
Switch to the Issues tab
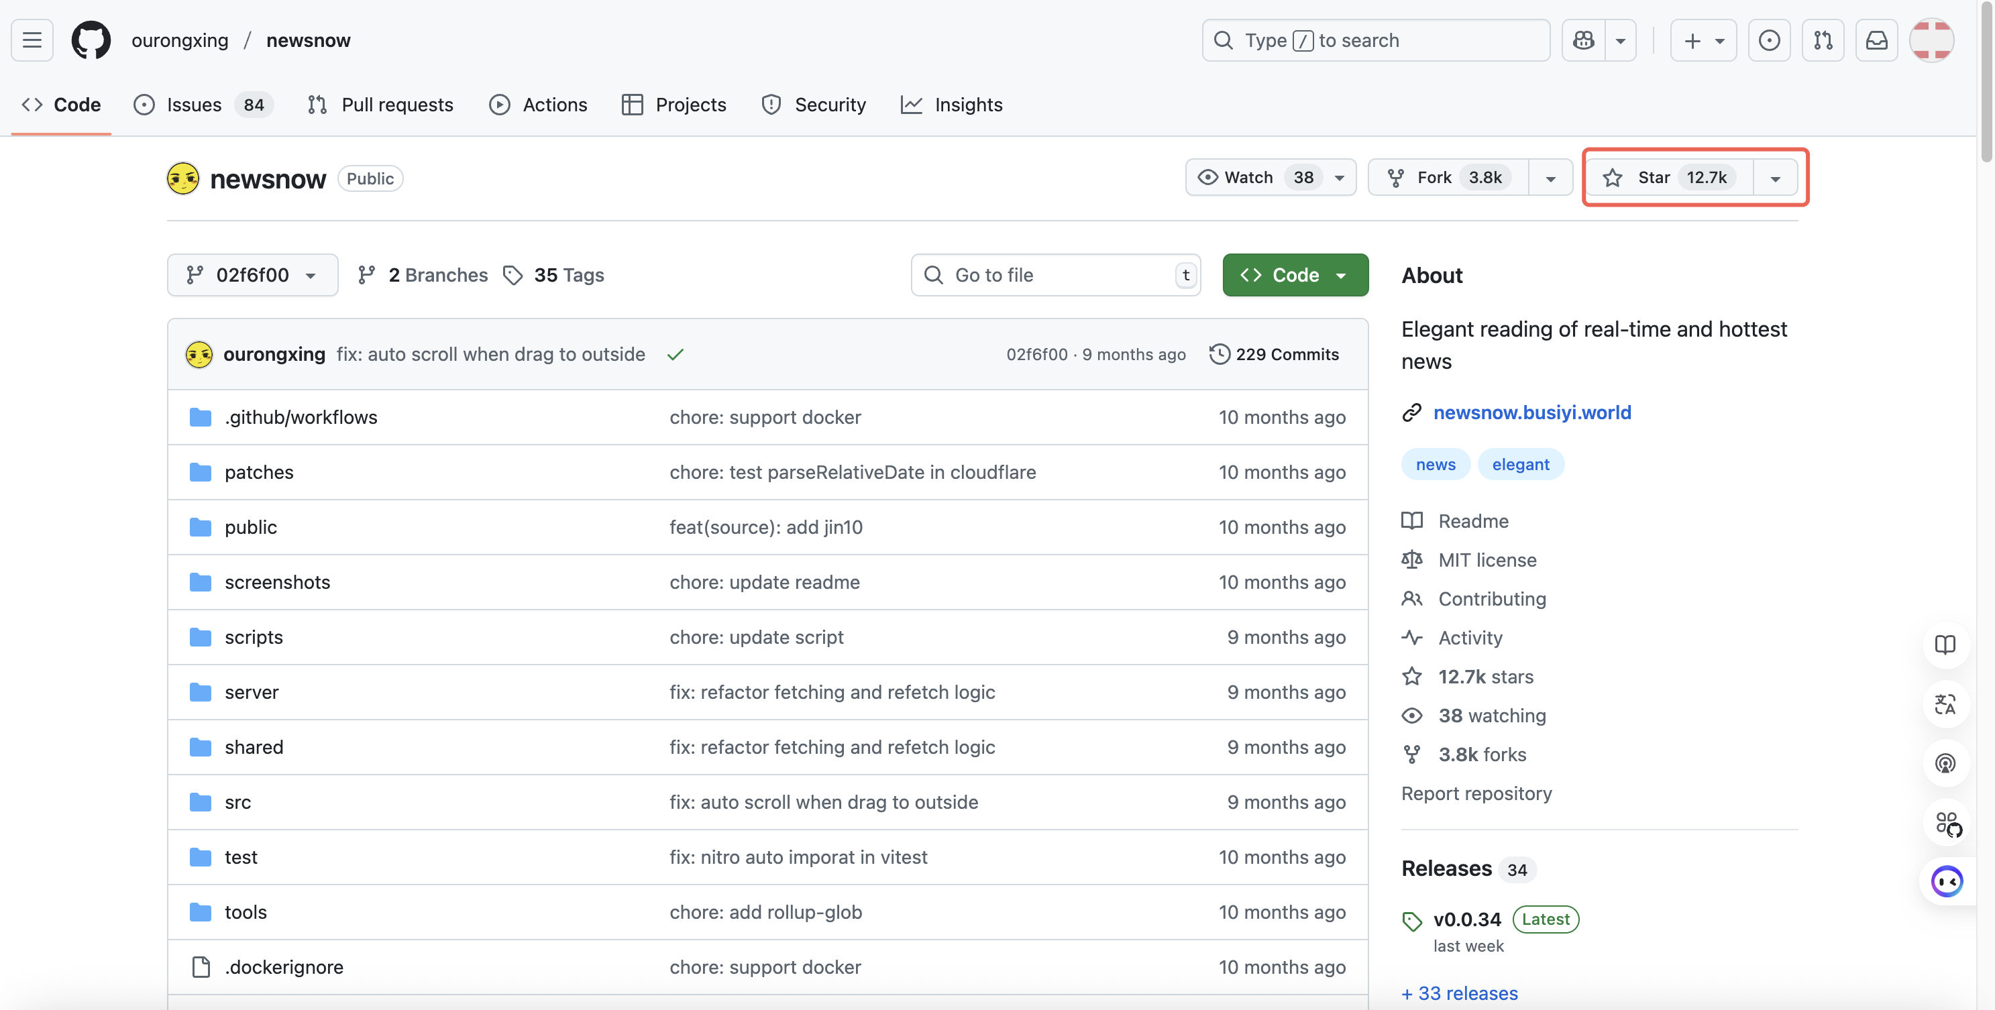point(203,105)
